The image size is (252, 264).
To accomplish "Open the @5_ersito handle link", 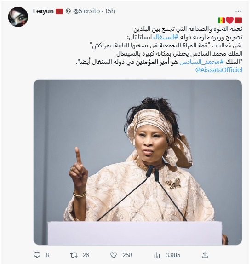I will click(x=86, y=11).
